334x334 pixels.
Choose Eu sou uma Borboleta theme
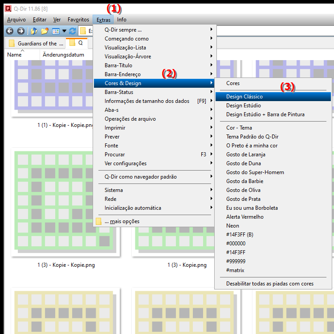pyautogui.click(x=273, y=208)
